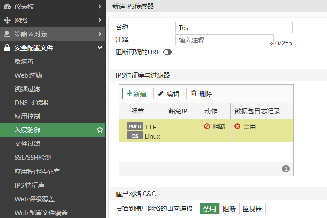Click the disabled packet logging icon
This screenshot has height=218, width=327.
pyautogui.click(x=237, y=127)
